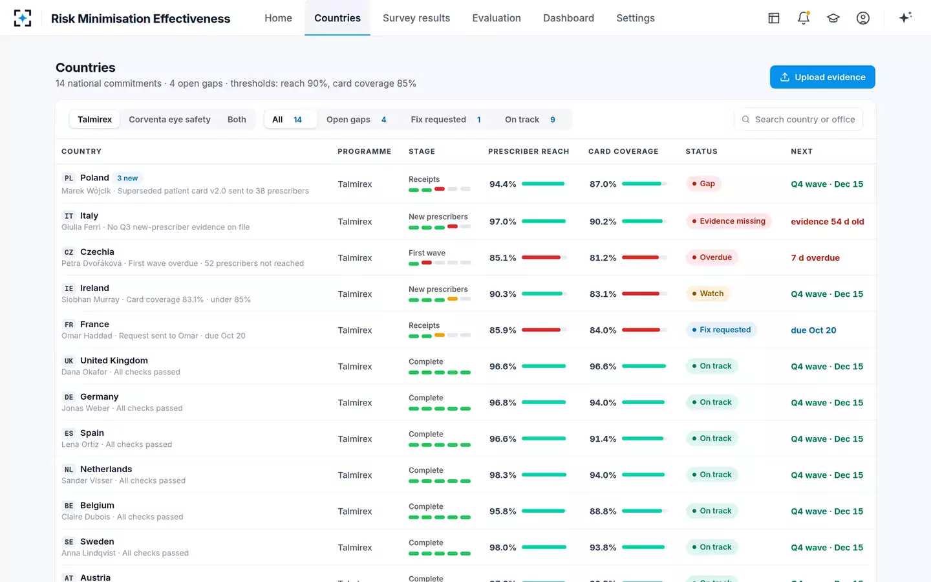Focus the Search country or office field

798,120
